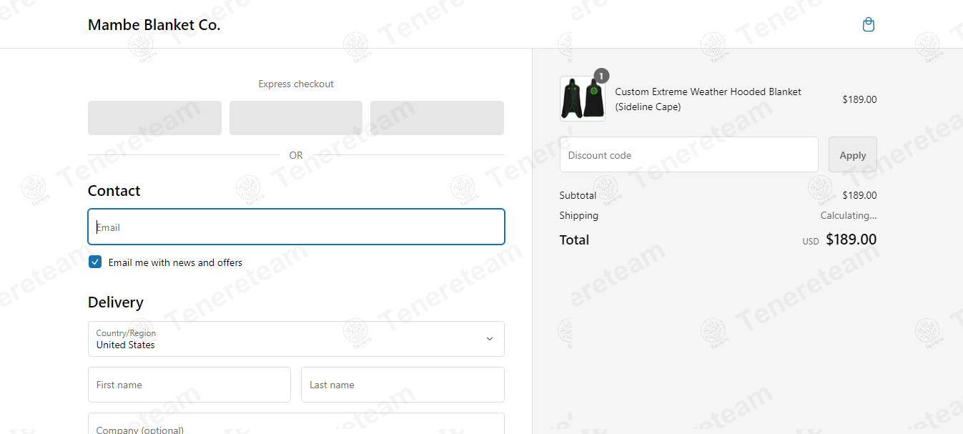
Task: Click the Discount code field
Action: (x=689, y=154)
